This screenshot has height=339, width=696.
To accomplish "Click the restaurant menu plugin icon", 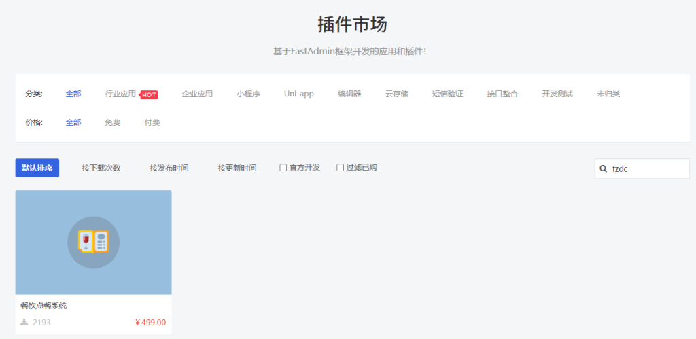I will point(93,242).
